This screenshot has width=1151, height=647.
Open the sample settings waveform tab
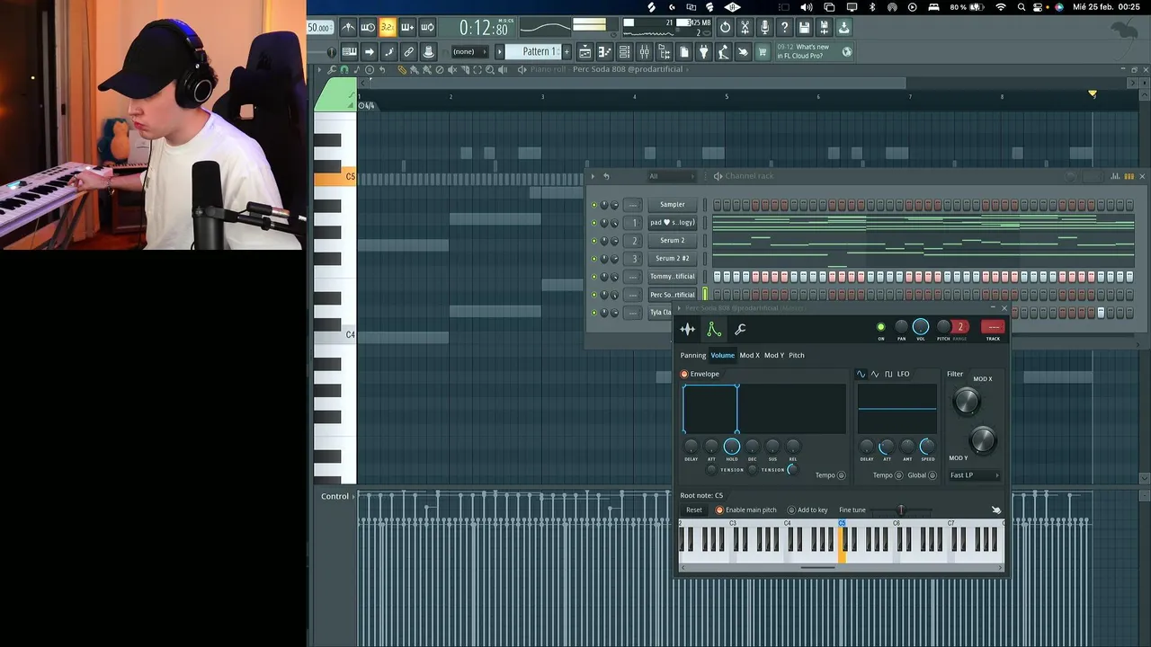click(x=688, y=330)
